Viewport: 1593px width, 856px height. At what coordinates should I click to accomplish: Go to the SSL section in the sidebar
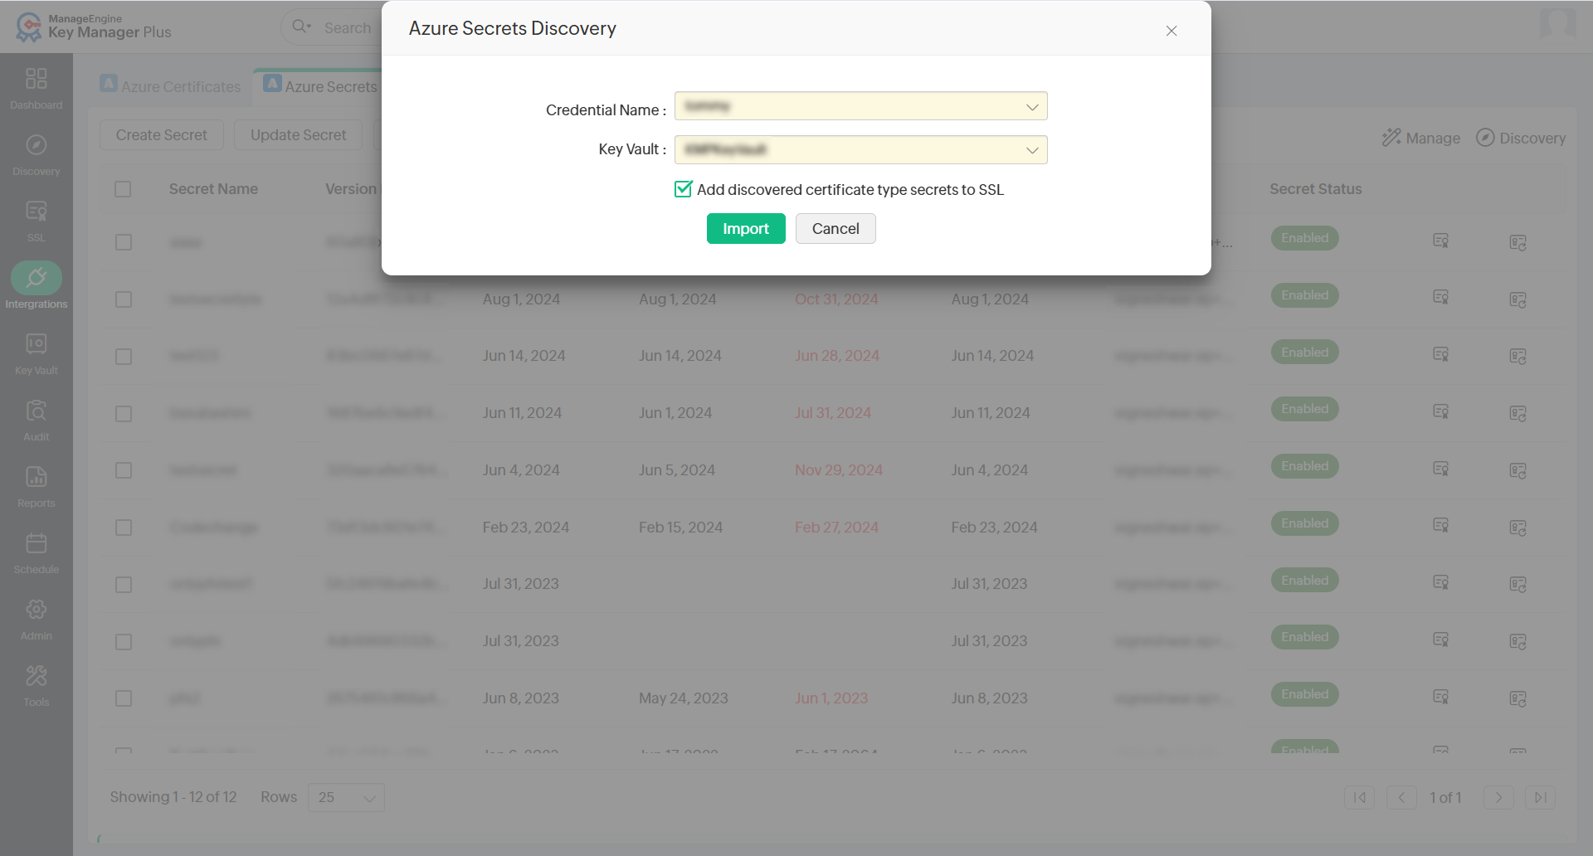point(37,221)
